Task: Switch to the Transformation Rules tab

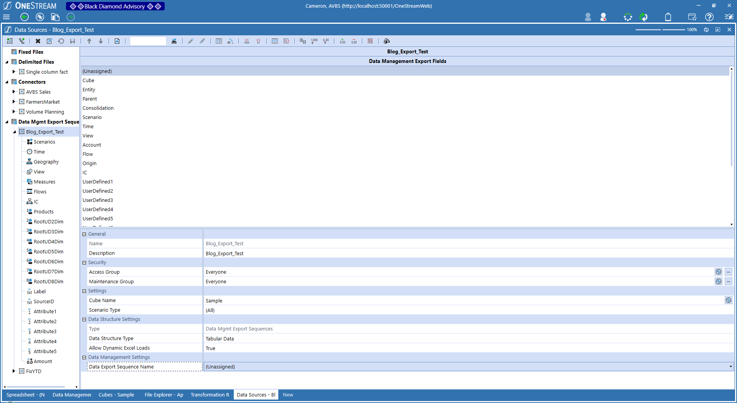Action: [x=210, y=395]
